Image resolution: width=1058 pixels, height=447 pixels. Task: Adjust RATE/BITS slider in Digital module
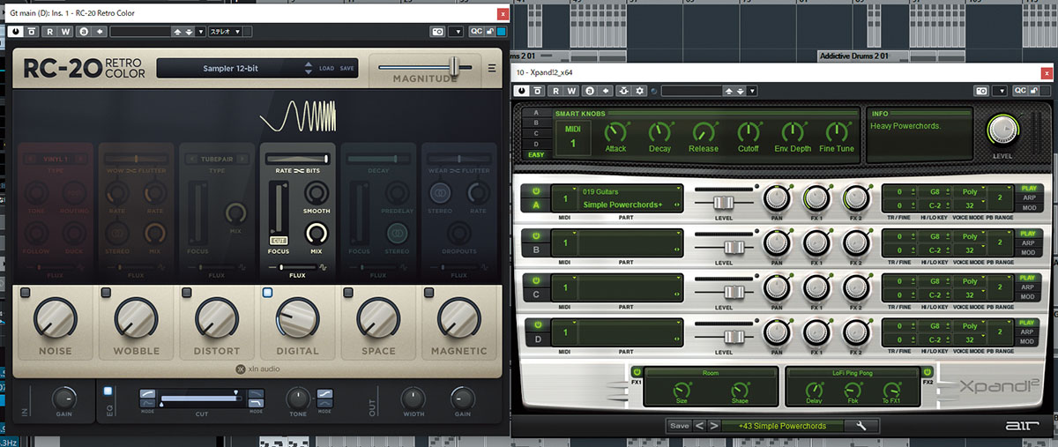(297, 159)
